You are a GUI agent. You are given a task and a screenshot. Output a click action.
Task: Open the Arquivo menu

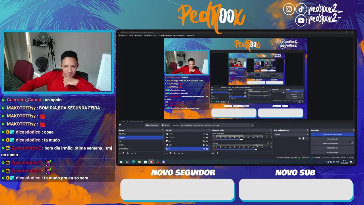point(123,35)
